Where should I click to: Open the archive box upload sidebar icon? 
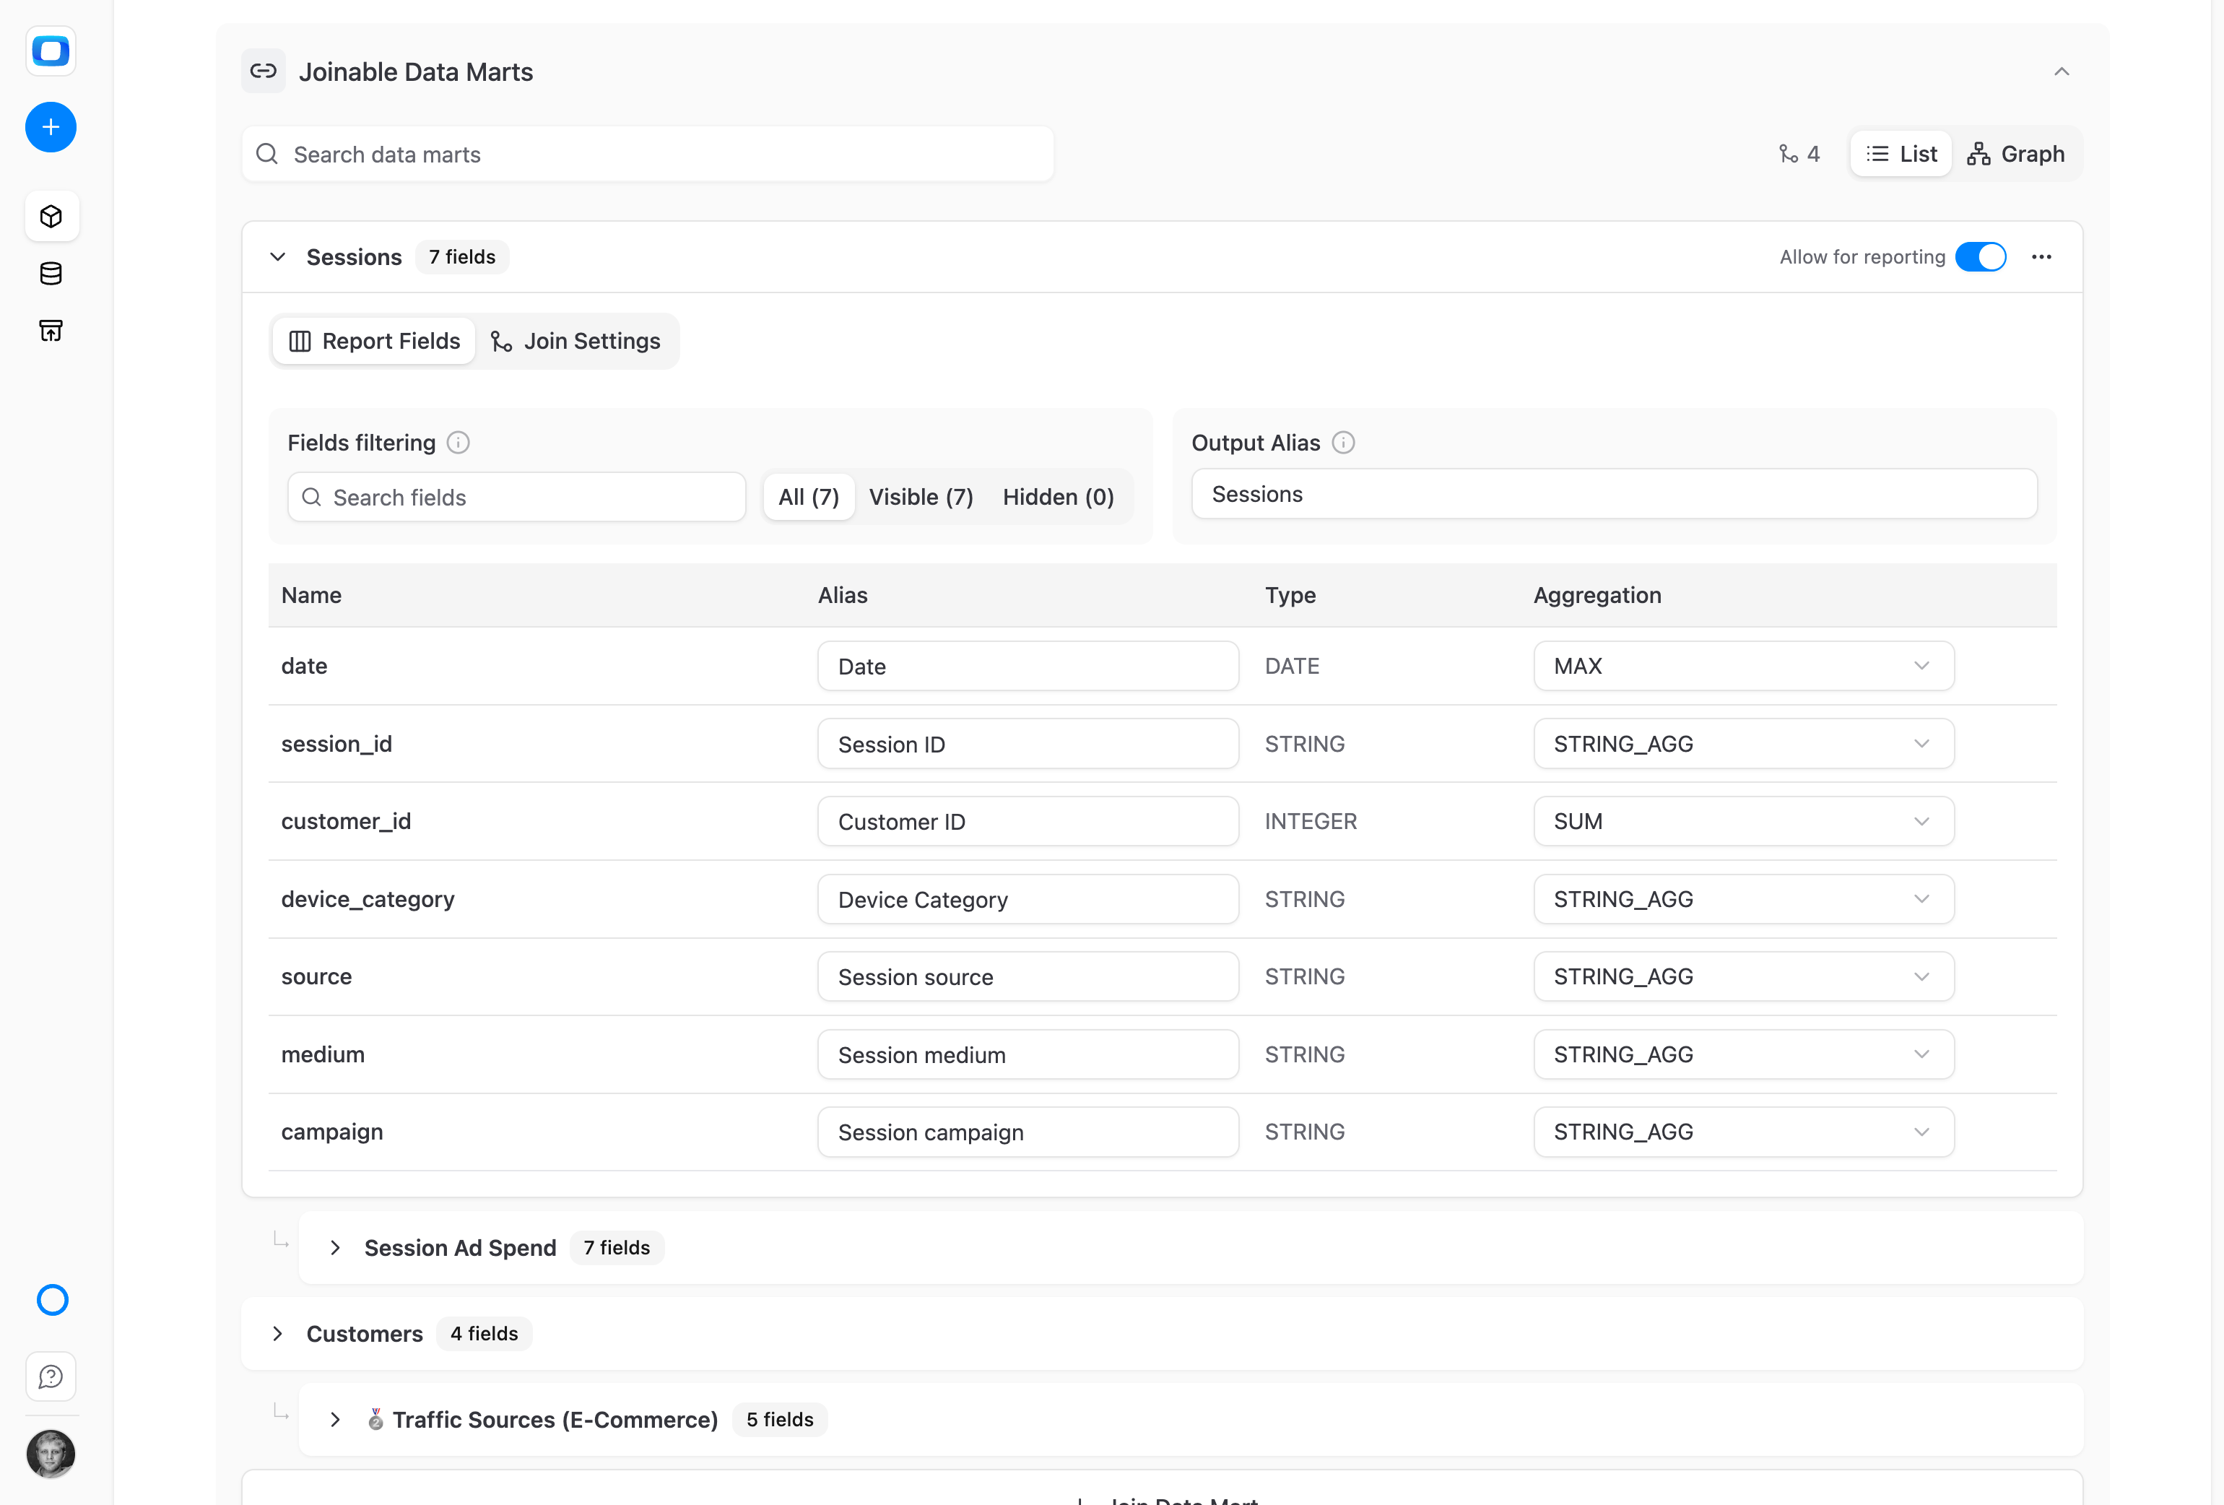tap(52, 331)
